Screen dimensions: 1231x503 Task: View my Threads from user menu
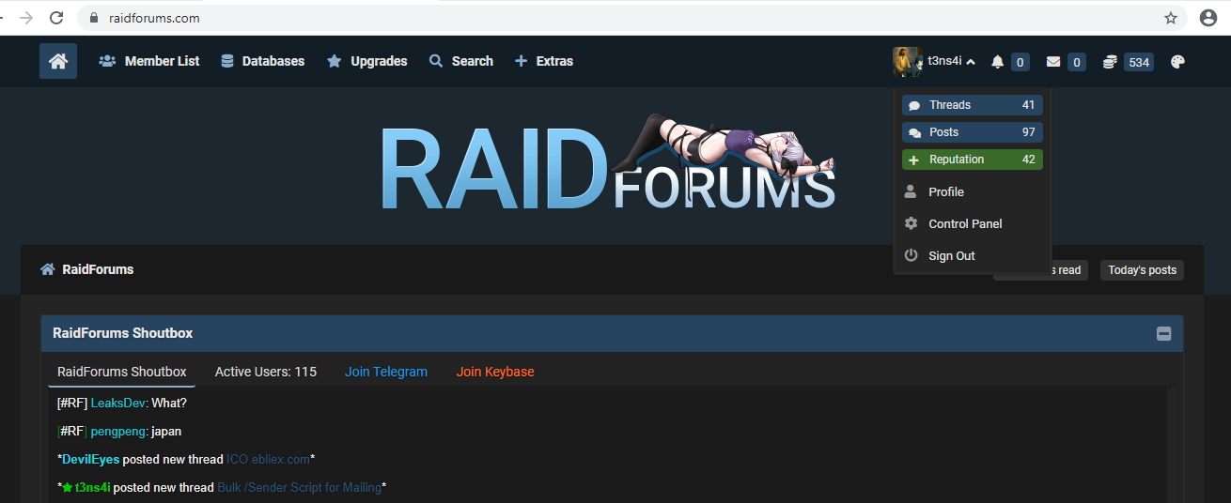coord(973,105)
